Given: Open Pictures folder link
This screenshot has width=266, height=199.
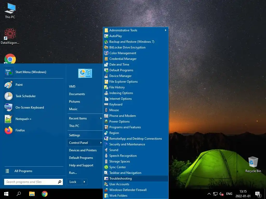Looking at the screenshot, I should 85,102.
